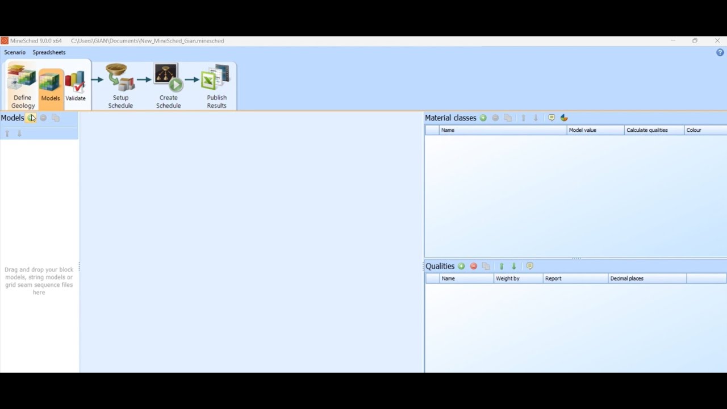Move quality down with green arrow
Screen dimensions: 727x409
514,266
